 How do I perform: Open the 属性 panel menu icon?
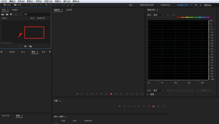click(38, 52)
